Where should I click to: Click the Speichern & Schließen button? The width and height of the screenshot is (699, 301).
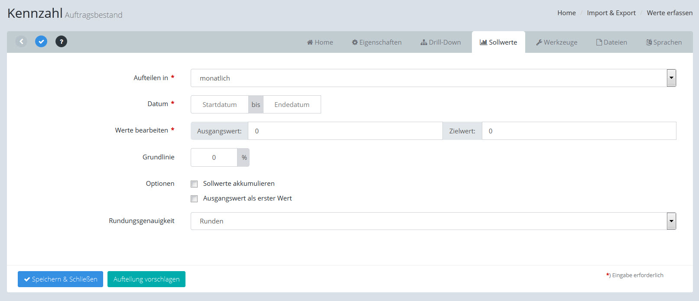(x=60, y=279)
